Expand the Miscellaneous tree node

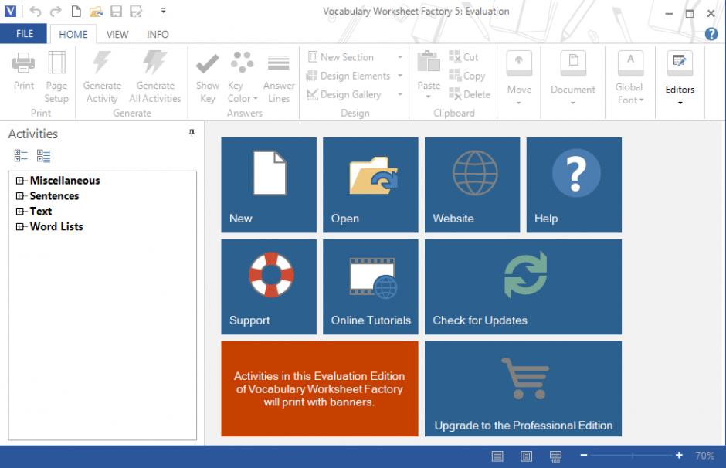tap(19, 181)
